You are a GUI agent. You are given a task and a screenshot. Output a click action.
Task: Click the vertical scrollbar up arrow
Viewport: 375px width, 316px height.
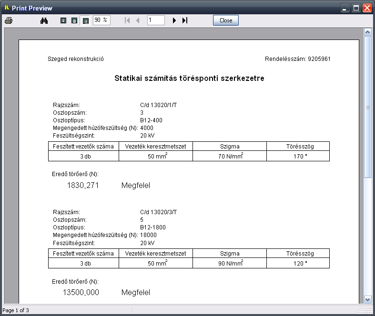click(x=367, y=32)
